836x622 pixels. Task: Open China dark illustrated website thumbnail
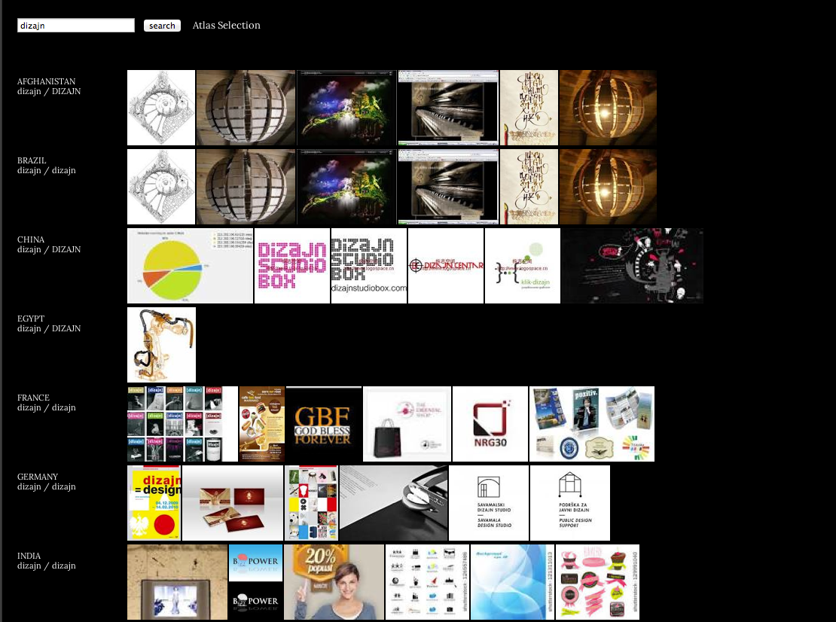[633, 266]
